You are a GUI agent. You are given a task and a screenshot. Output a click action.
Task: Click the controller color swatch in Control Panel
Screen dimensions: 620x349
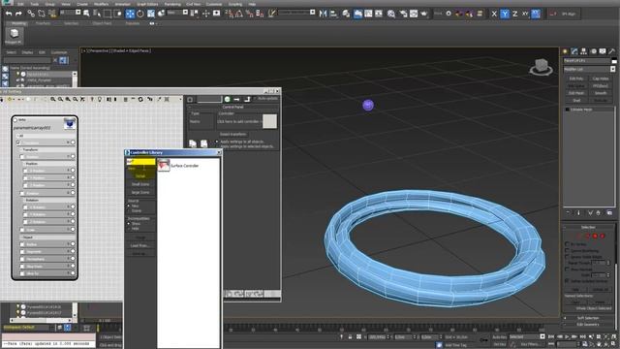269,121
